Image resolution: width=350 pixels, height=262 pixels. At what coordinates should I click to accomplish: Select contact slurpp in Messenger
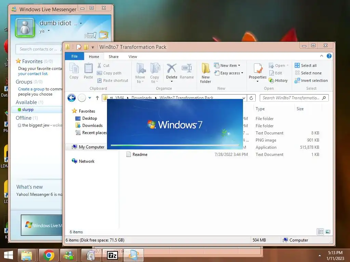(x=28, y=110)
